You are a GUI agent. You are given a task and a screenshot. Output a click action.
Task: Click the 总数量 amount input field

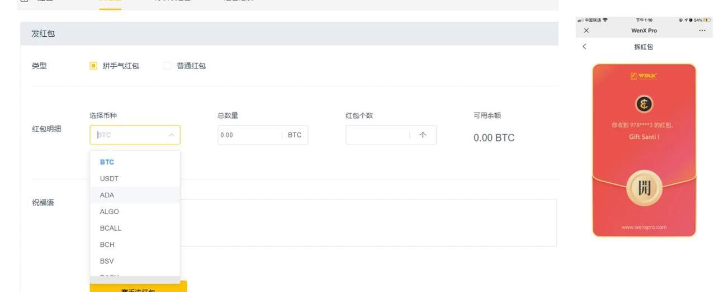click(x=249, y=135)
